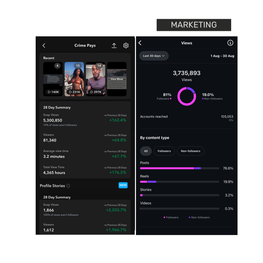Tap the share upload icon
Viewport: 263px width, 263px height.
[114, 46]
